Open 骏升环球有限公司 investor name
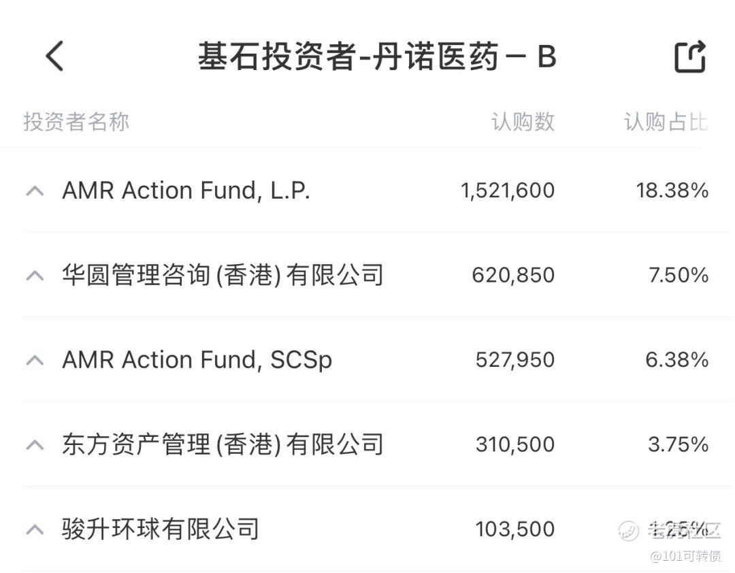Screen dimensions: 735x573 pos(161,529)
